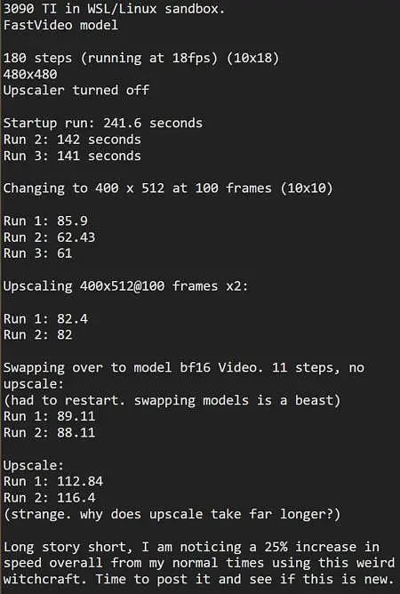Click the 'FastVideo model' text line
The width and height of the screenshot is (400, 594).
click(x=60, y=26)
